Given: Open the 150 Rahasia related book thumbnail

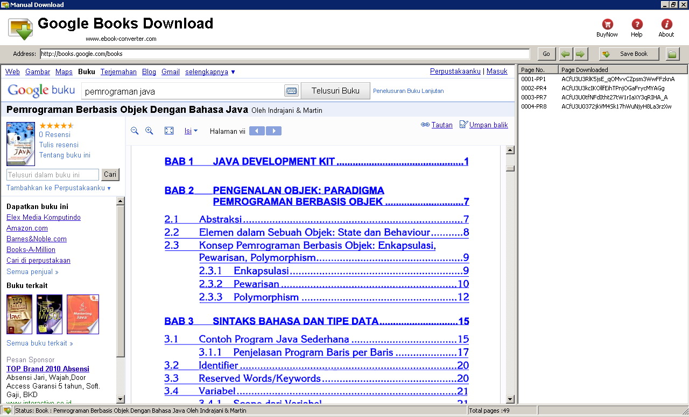Looking at the screenshot, I should pyautogui.click(x=19, y=314).
